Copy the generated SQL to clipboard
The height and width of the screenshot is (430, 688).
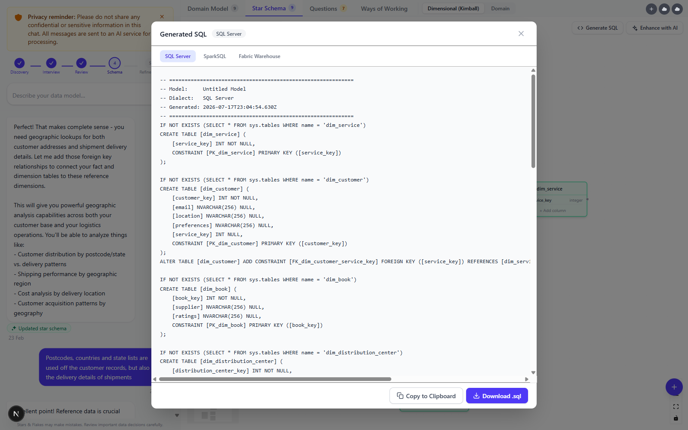[x=426, y=396]
